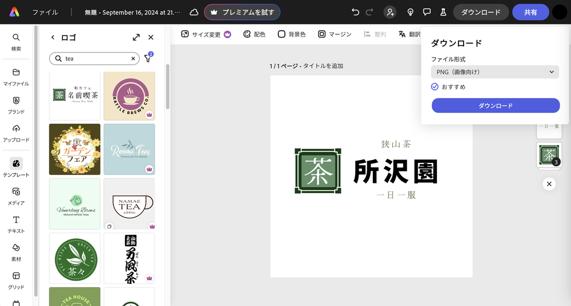
Task: Open テキスト in the sidebar
Action: click(16, 225)
